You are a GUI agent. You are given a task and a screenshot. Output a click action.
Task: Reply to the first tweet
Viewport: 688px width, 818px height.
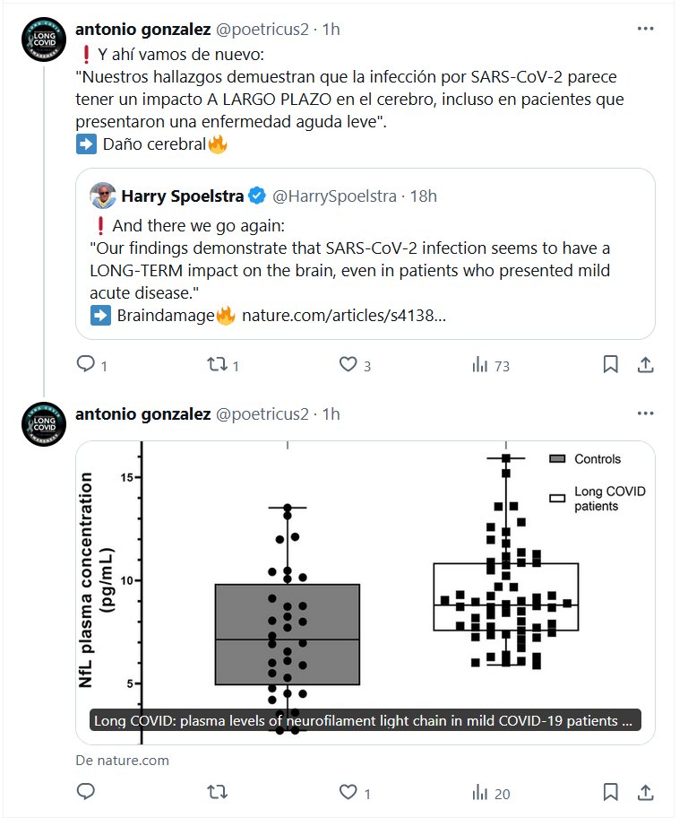click(x=86, y=364)
